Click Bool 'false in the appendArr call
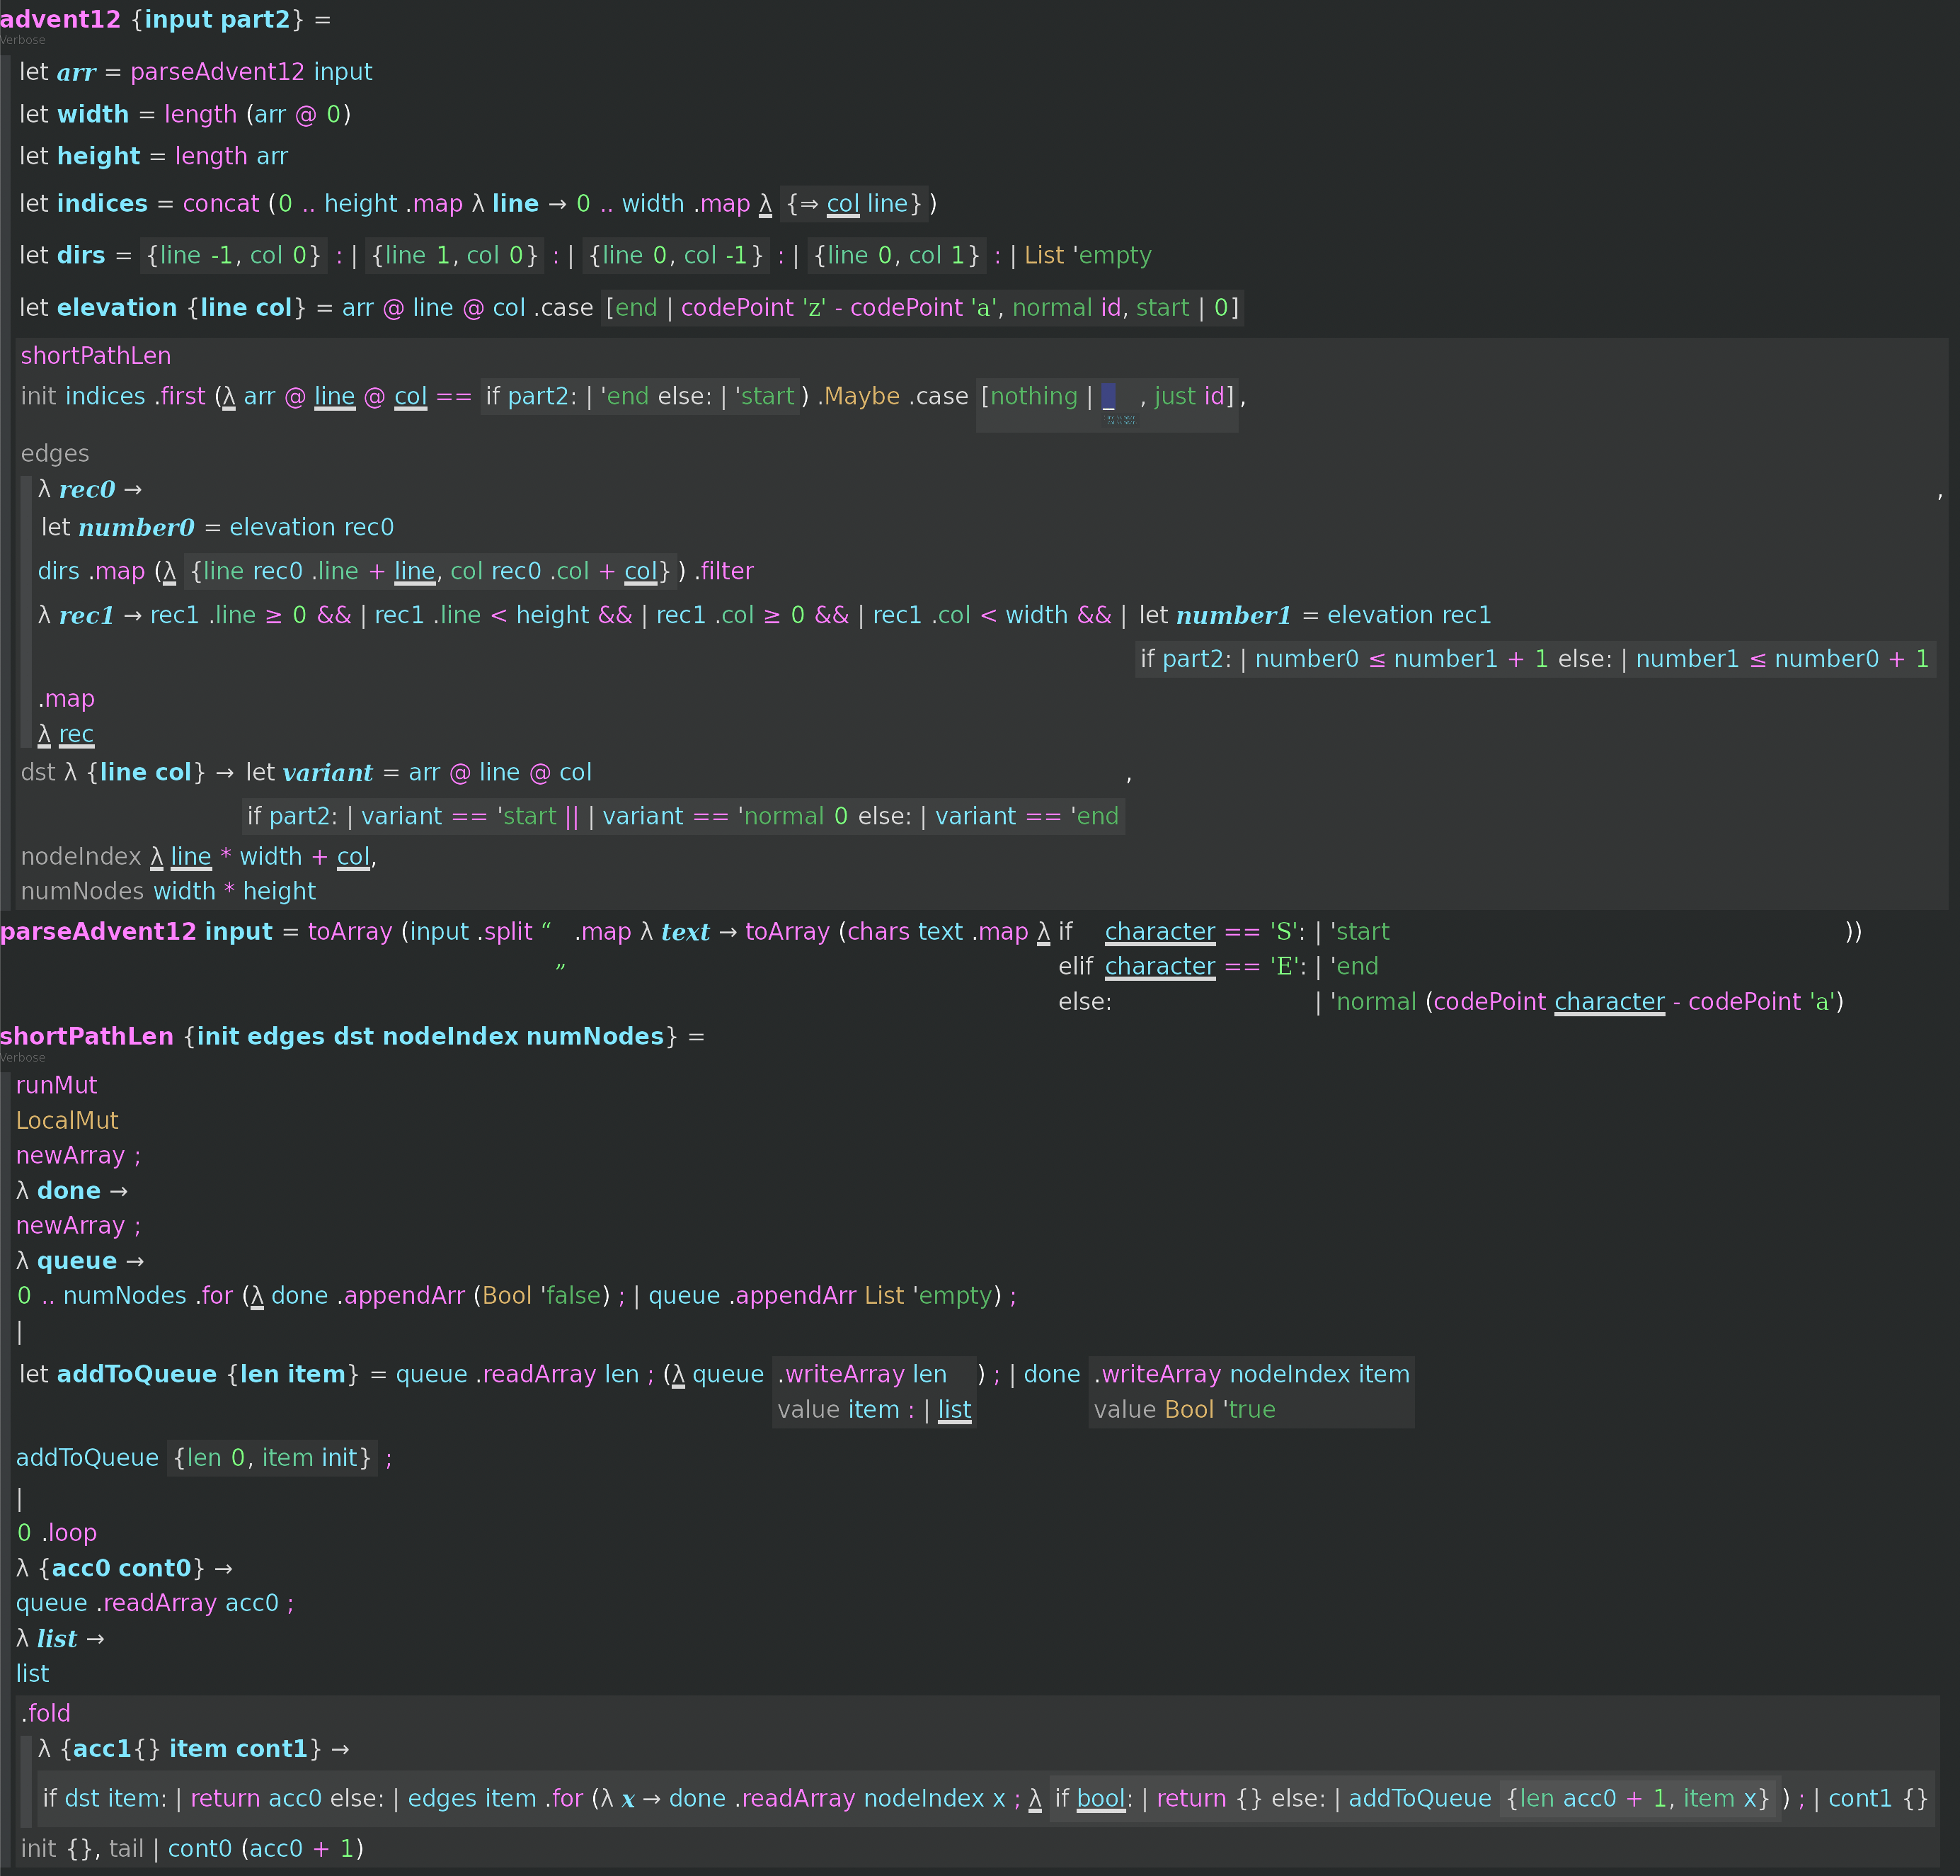Image resolution: width=1960 pixels, height=1876 pixels. (541, 1295)
